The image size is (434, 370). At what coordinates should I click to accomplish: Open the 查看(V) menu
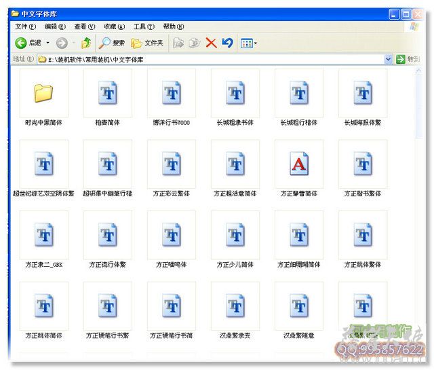85,26
